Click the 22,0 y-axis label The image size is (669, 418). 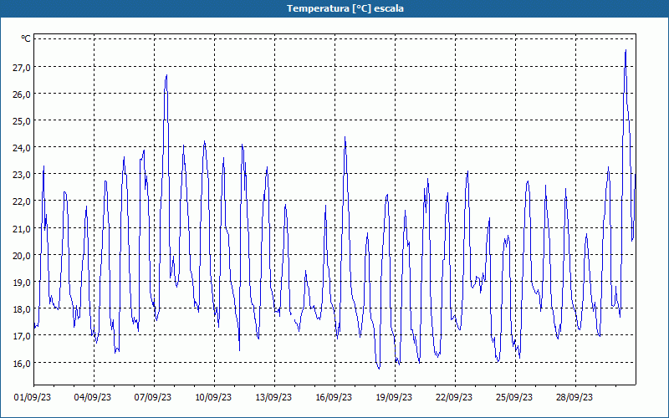tap(22, 201)
